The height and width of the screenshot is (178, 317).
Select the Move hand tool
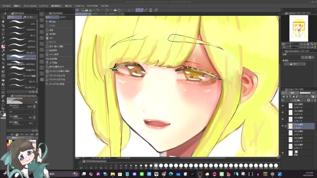coord(3,22)
